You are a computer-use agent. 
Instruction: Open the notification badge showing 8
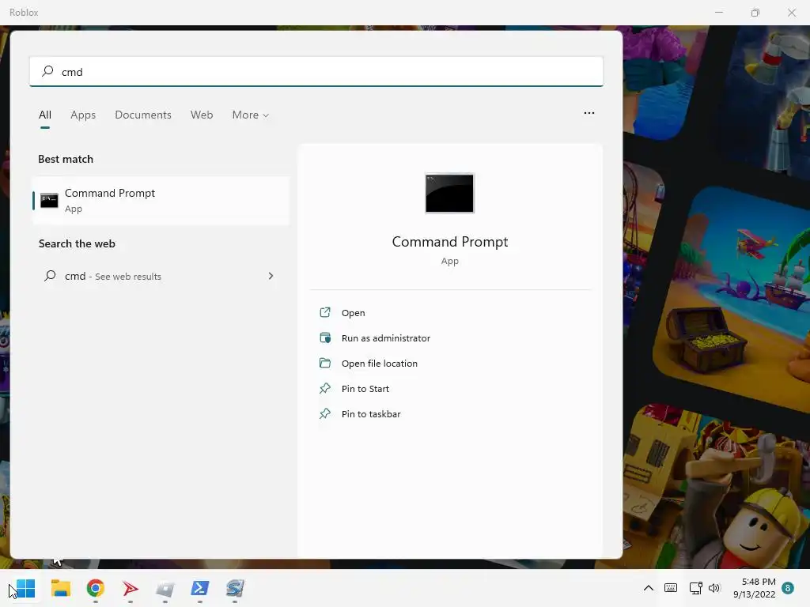[788, 588]
